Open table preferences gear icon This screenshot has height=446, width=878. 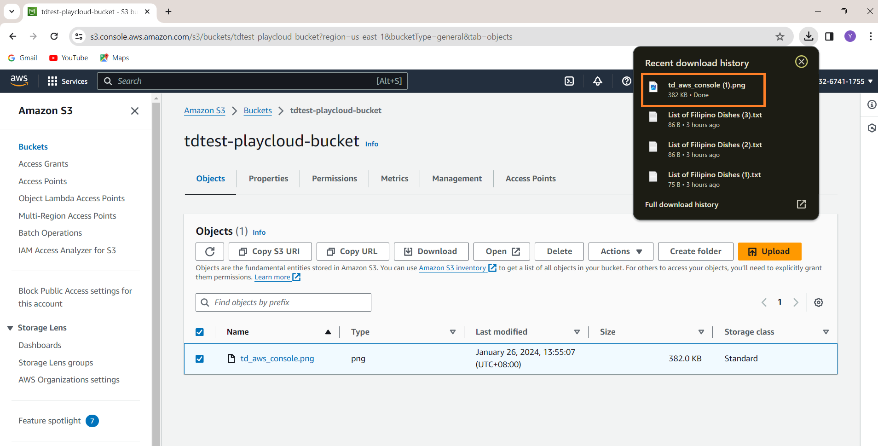coord(818,302)
